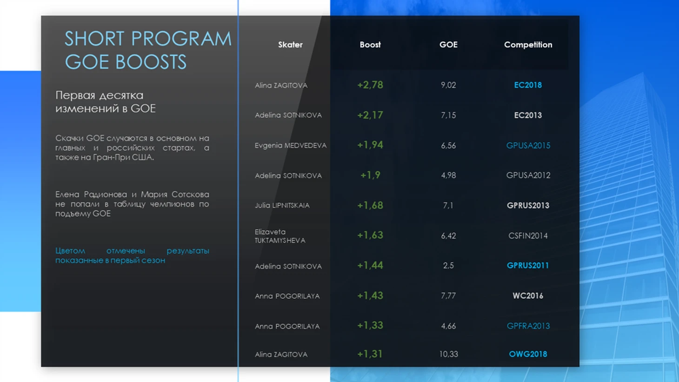The image size is (679, 382).
Task: Select the GOE value 2,5
Action: (x=448, y=266)
